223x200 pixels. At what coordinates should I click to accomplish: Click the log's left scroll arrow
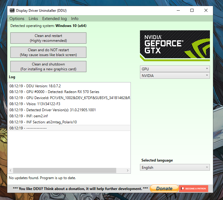[x=10, y=171]
